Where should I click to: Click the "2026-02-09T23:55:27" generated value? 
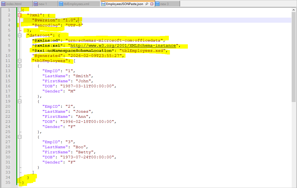pyautogui.click(x=95, y=56)
